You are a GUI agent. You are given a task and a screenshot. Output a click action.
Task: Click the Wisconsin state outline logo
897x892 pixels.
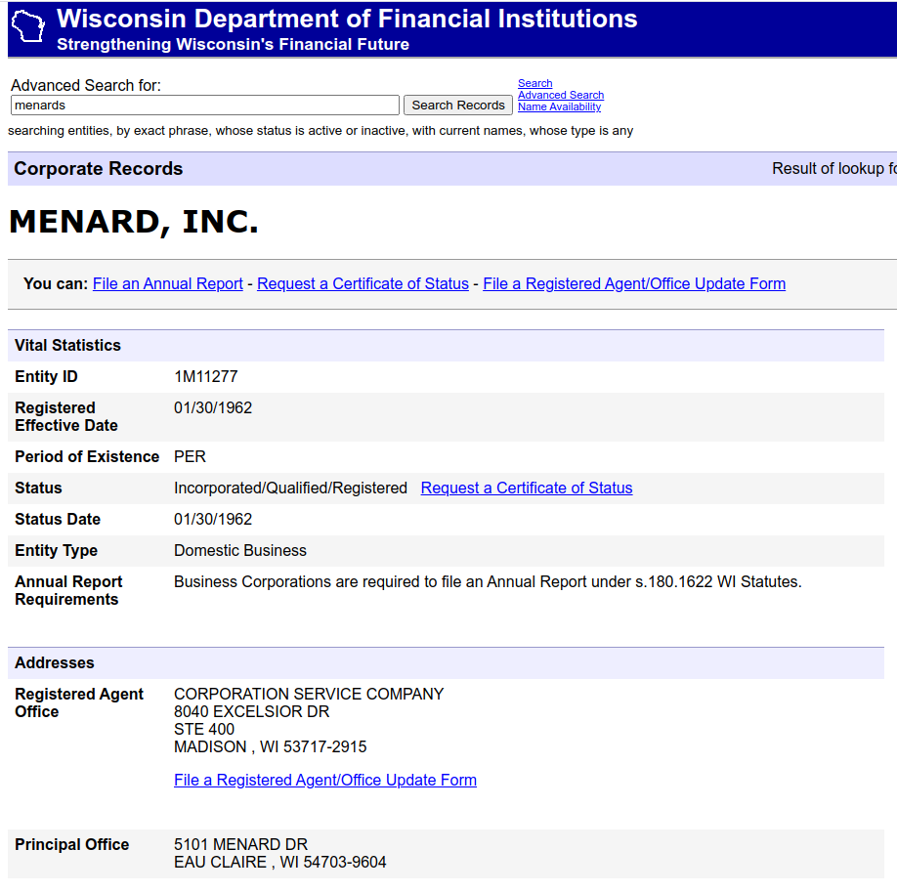pyautogui.click(x=30, y=29)
